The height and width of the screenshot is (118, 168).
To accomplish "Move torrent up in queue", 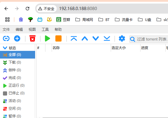I will click(x=85, y=38).
